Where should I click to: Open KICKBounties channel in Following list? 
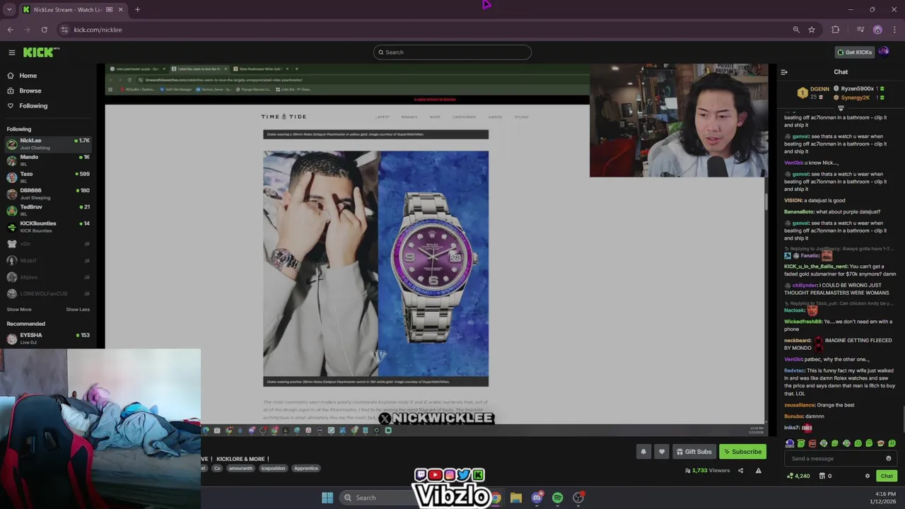(x=48, y=226)
